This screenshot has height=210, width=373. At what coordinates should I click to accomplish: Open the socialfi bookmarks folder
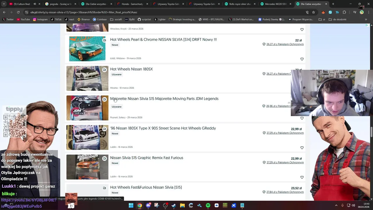[x=116, y=20]
